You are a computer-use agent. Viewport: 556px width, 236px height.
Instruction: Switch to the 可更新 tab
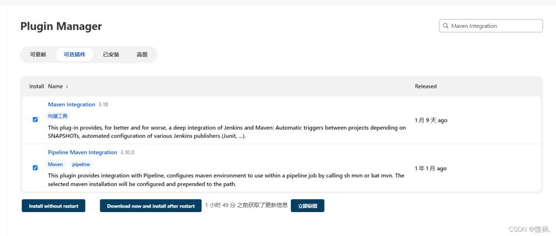(x=38, y=55)
